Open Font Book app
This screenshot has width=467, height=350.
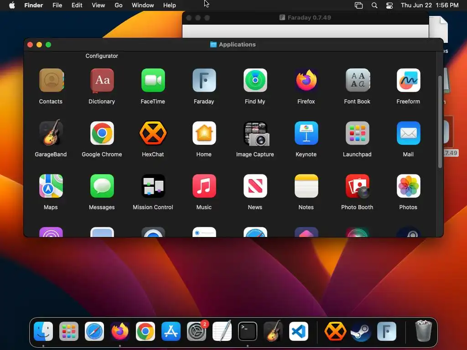(x=357, y=80)
